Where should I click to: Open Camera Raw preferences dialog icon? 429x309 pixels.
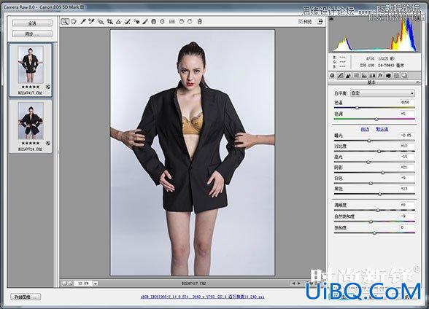click(x=172, y=22)
